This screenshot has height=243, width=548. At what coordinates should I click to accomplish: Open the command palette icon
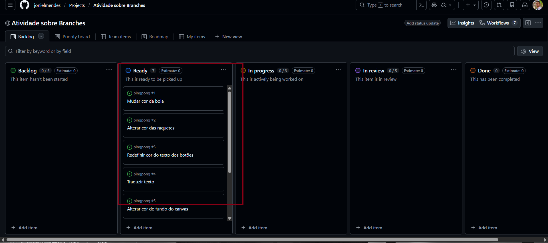422,5
